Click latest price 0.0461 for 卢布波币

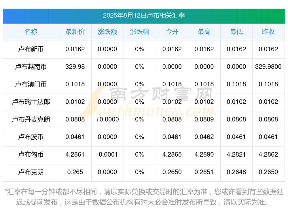pyautogui.click(x=75, y=137)
